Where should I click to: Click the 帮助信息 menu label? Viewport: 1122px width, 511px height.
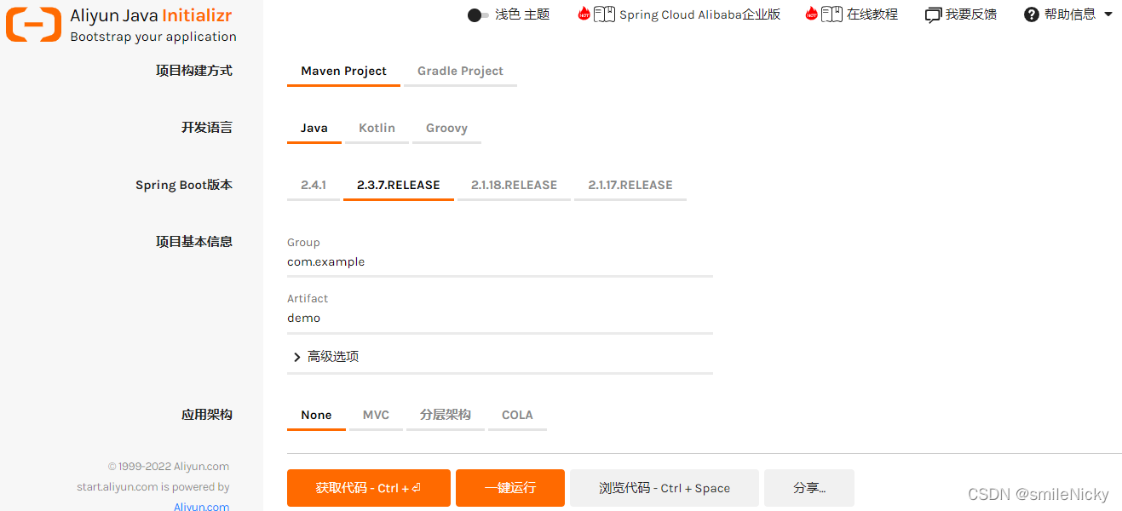point(1070,14)
